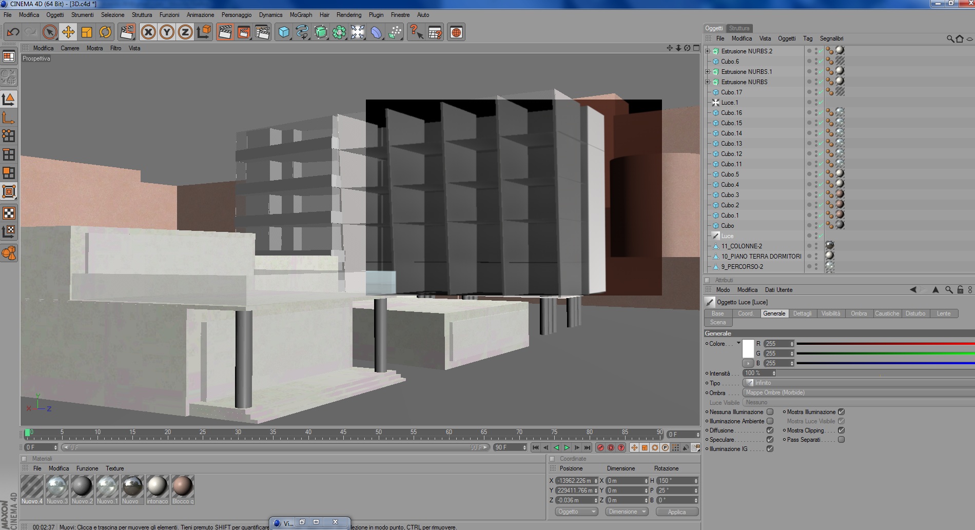
Task: Open the Texture menu in Materiali panel
Action: tap(115, 468)
